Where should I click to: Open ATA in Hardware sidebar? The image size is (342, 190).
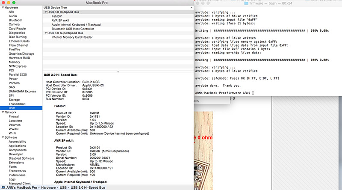point(12,12)
